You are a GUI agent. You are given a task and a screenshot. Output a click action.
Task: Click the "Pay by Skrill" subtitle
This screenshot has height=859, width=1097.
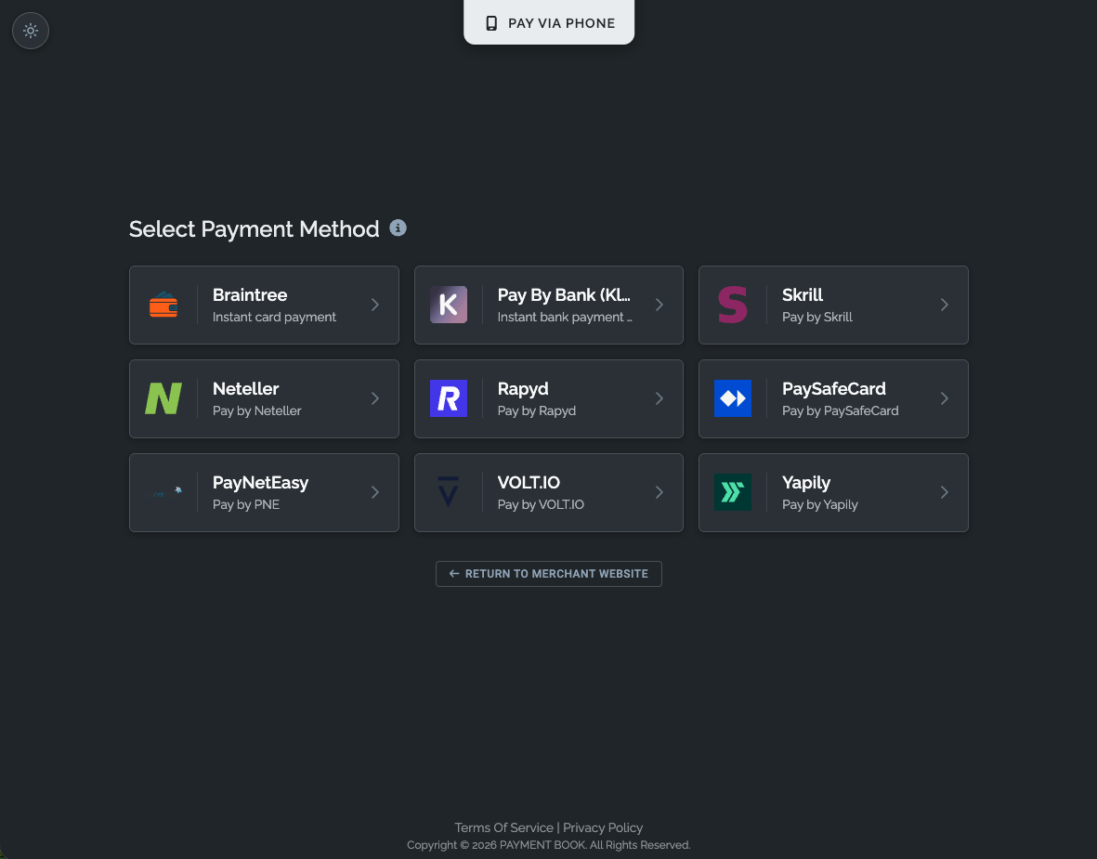(x=817, y=317)
